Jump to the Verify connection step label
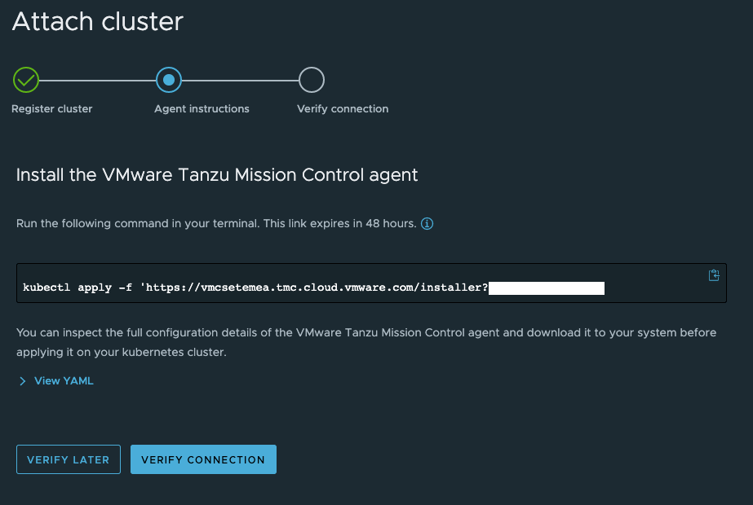Viewport: 753px width, 505px height. (x=343, y=109)
